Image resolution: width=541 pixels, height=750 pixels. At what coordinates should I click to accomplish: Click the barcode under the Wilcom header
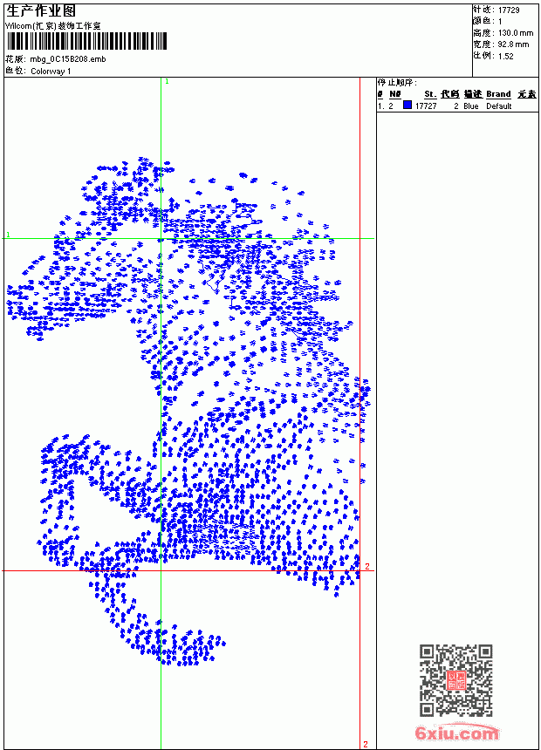pyautogui.click(x=86, y=41)
